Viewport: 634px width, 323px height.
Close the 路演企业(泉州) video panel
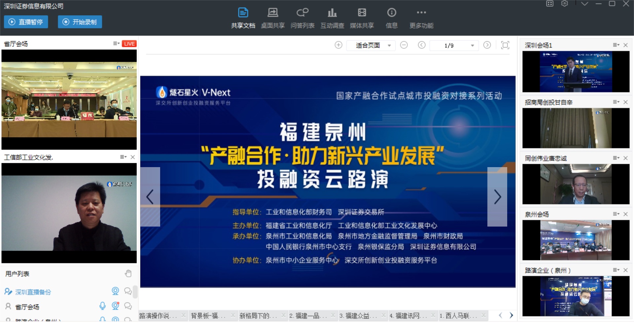click(x=625, y=270)
